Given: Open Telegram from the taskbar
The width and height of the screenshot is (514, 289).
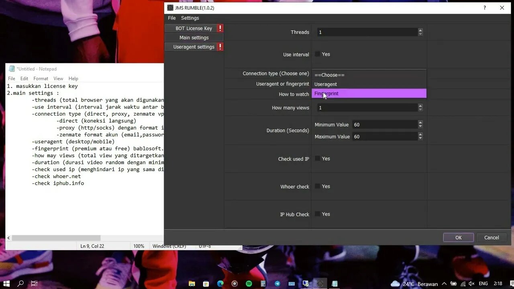Looking at the screenshot, I should pos(277,283).
